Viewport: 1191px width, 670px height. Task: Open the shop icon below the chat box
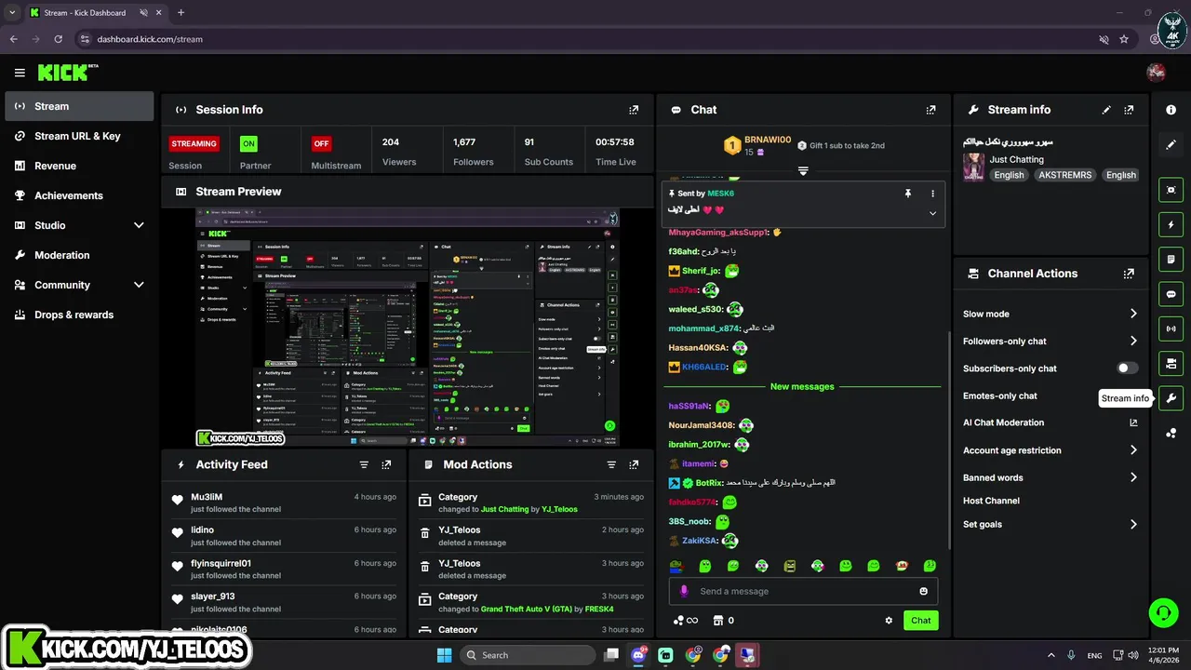(718, 621)
